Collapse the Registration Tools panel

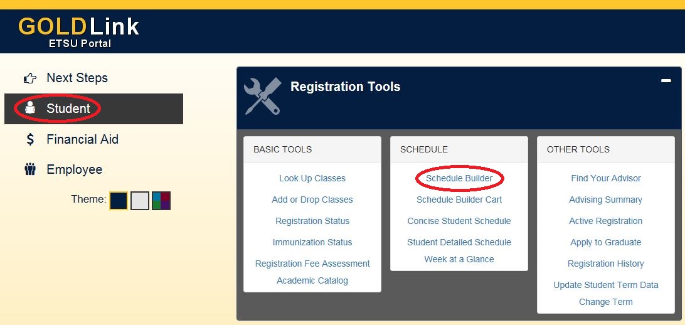coord(666,81)
